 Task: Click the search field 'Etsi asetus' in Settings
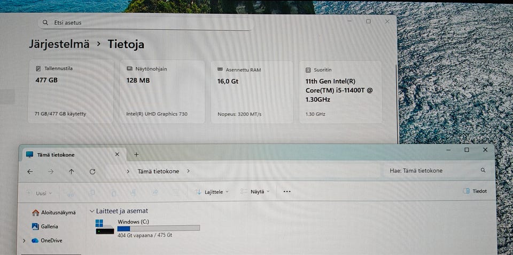(145, 23)
